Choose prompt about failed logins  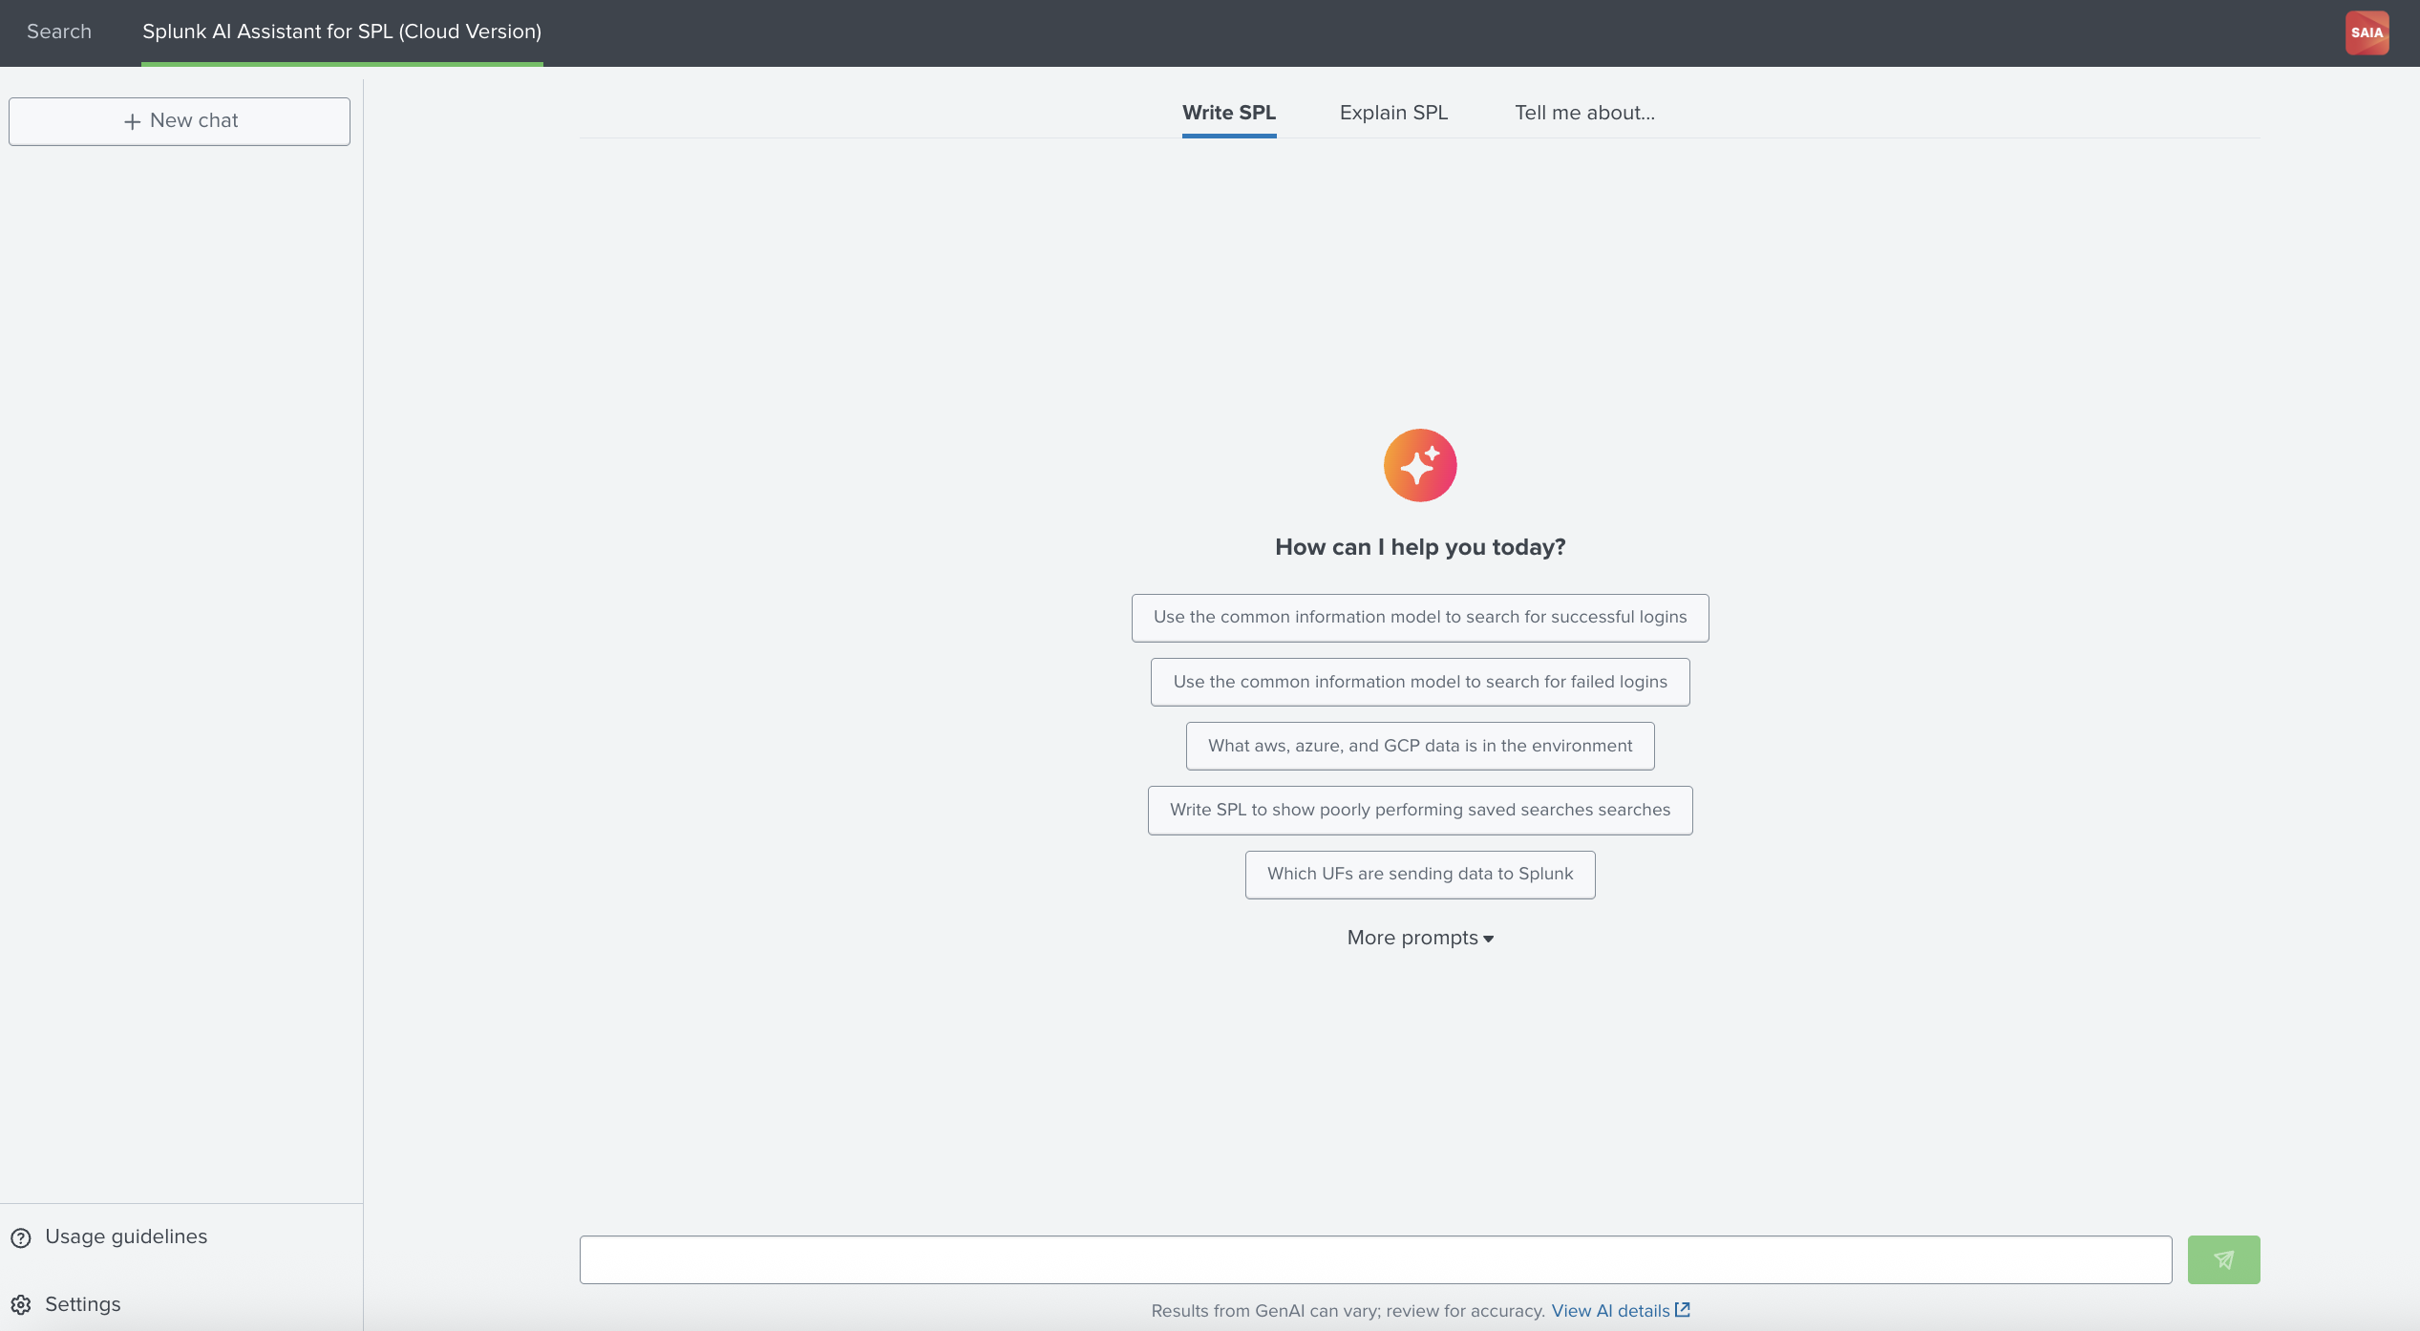pos(1420,682)
